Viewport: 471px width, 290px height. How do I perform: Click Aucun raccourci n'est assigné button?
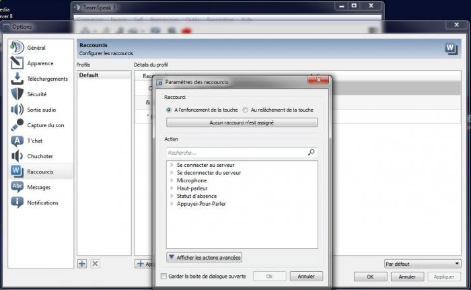click(242, 122)
